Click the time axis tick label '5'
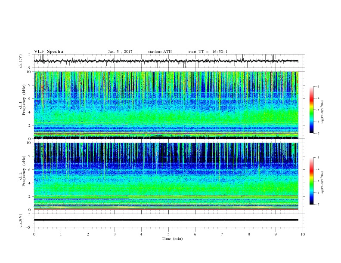This screenshot has height=263, width=341. pyautogui.click(x=168, y=234)
